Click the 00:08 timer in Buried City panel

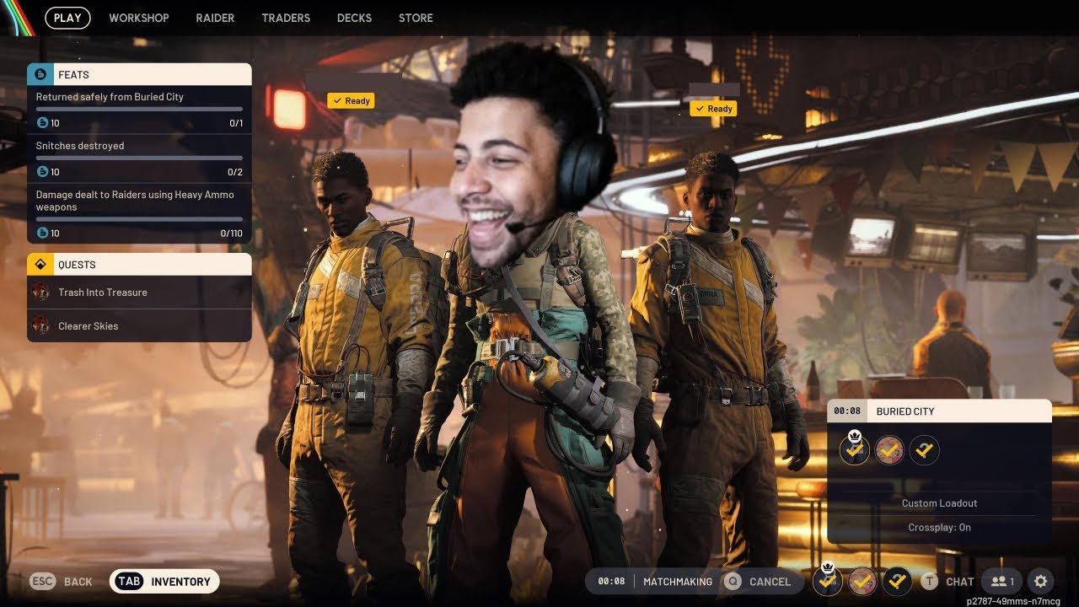847,411
